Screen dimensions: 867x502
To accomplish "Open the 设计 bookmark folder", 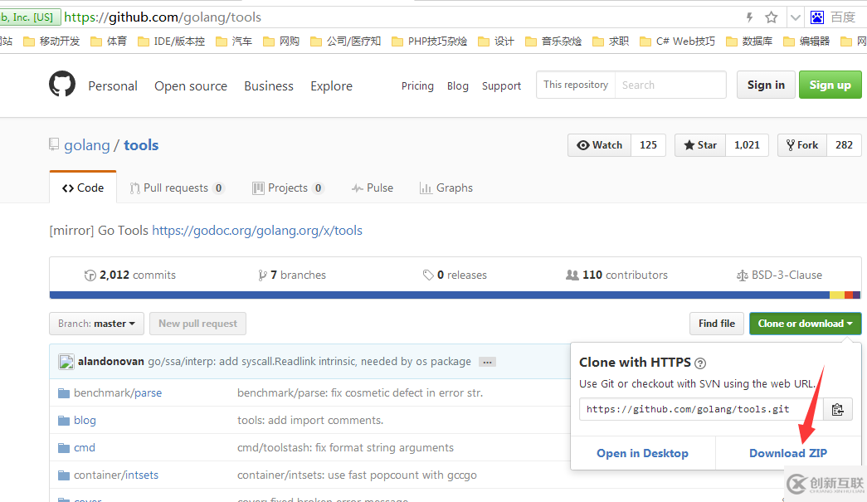I will [x=496, y=41].
